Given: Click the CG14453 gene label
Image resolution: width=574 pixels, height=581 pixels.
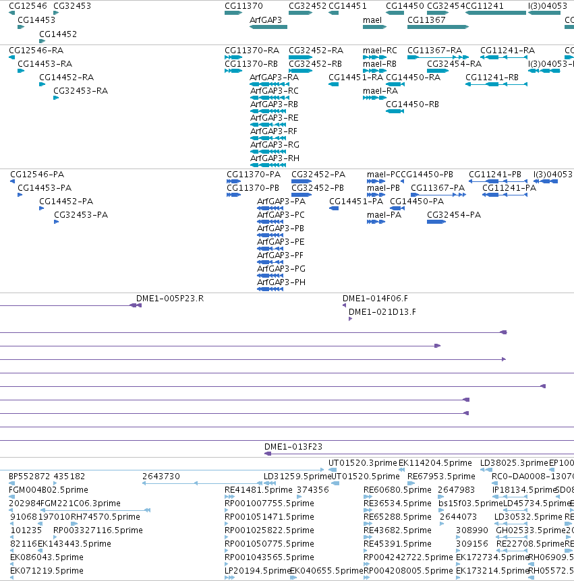Looking at the screenshot, I should [x=36, y=20].
